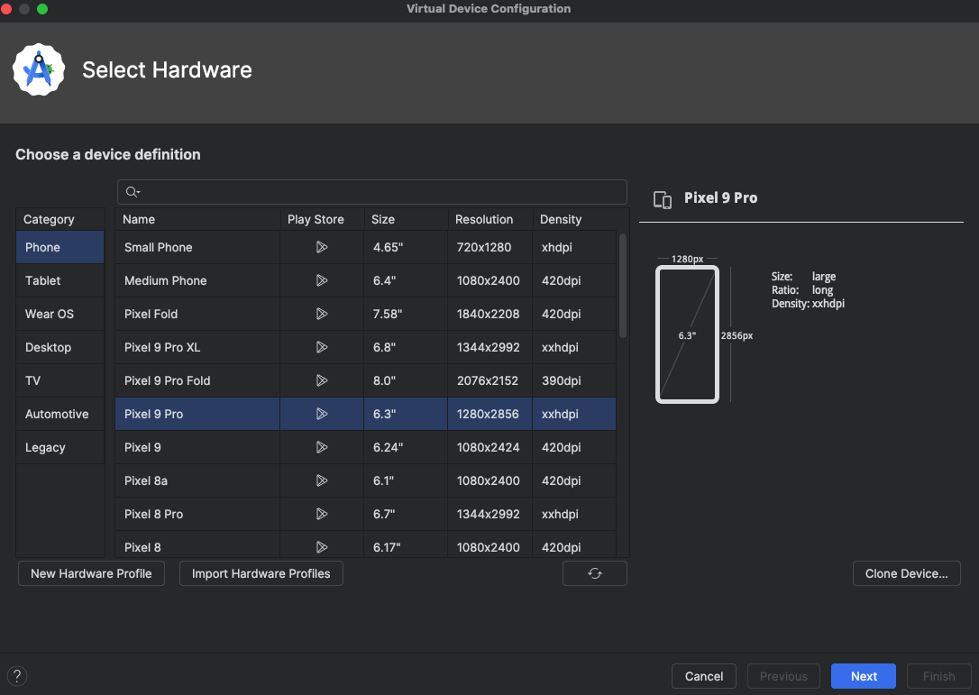Click the device icon beside Pixel 9 Pro title
Viewport: 979px width, 695px height.
(x=663, y=199)
